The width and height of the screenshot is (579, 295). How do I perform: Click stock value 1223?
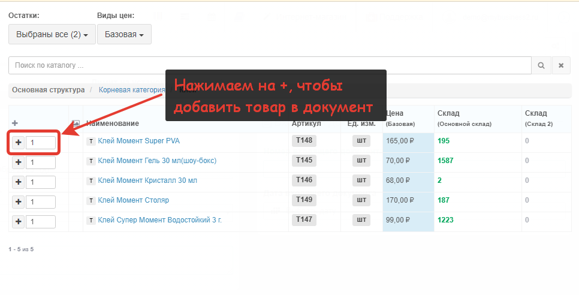[x=445, y=220]
